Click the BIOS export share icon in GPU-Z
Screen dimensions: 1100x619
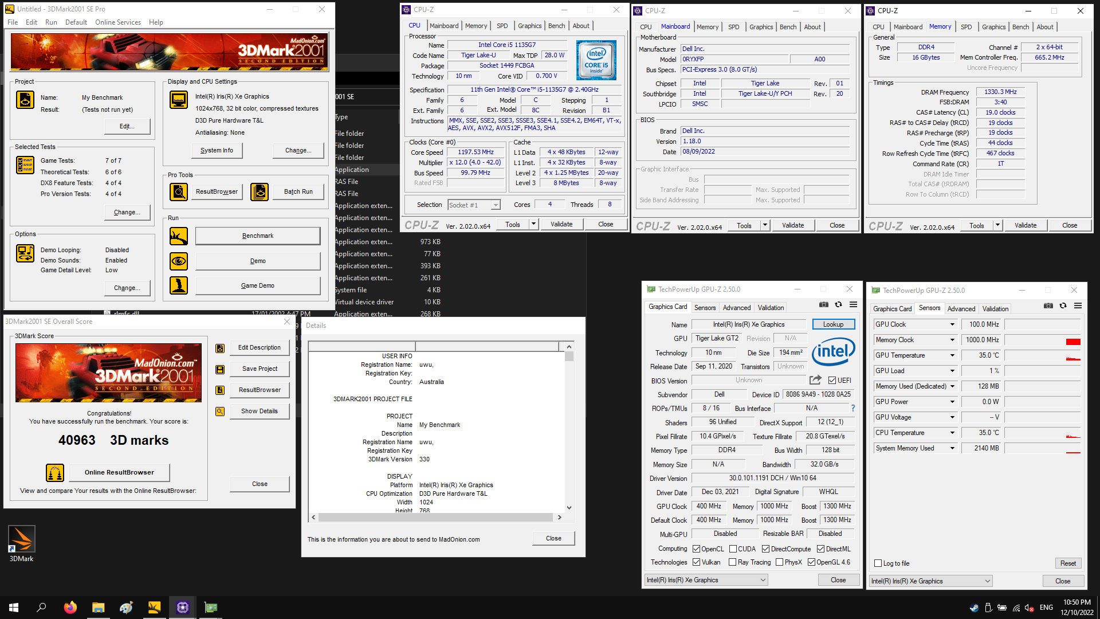[x=816, y=380]
